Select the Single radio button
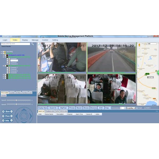The width and height of the screenshot is (159, 159). point(137,108)
